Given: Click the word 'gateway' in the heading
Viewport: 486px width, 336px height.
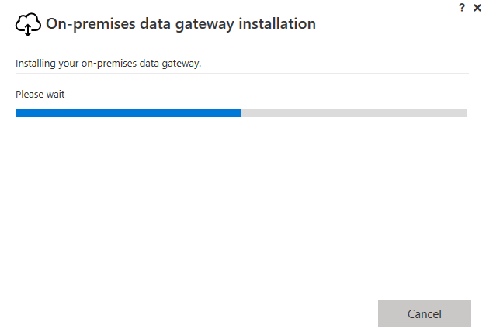Looking at the screenshot, I should (204, 25).
